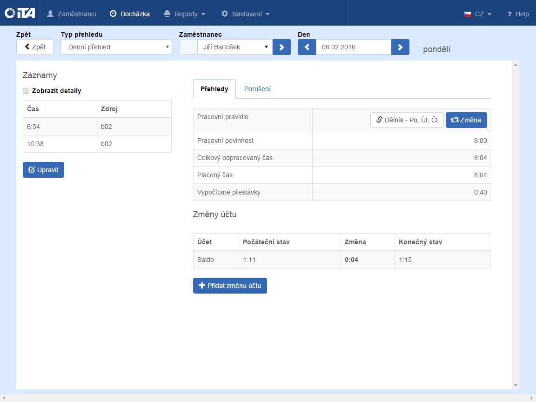Click the date field showing 08.02.2016
The width and height of the screenshot is (536, 402).
click(x=353, y=47)
